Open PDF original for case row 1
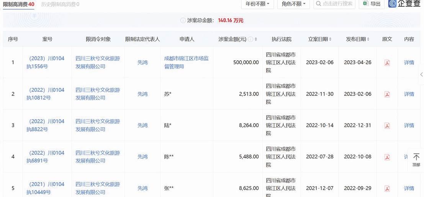The width and height of the screenshot is (424, 197). (387, 63)
